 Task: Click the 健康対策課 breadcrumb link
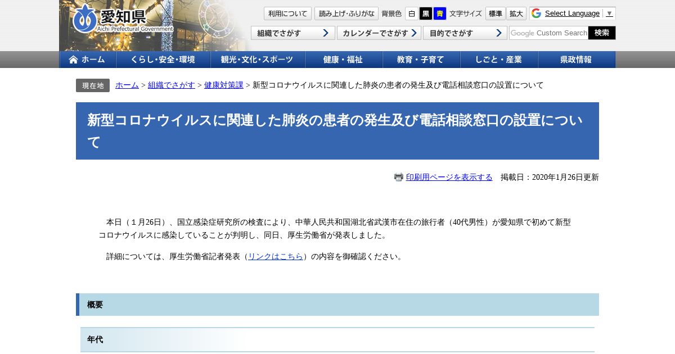[224, 85]
